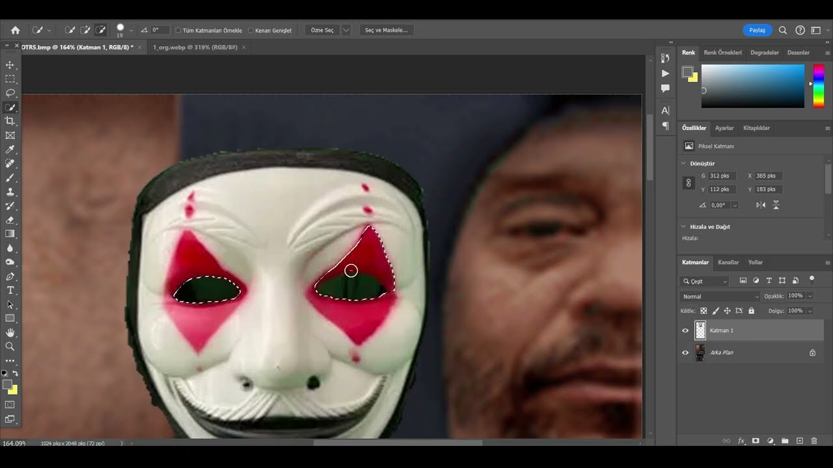Open the rotation angle dropdown in Properties

(735, 205)
